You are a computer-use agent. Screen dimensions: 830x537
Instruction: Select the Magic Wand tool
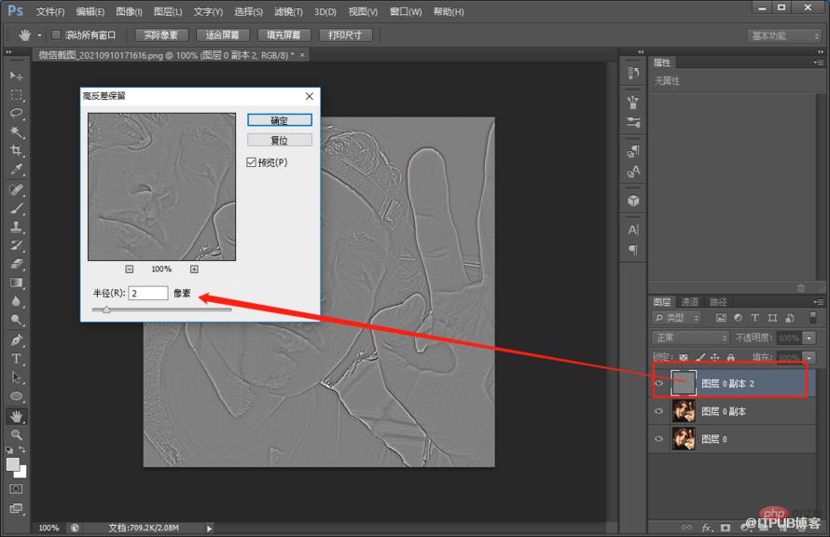17,131
